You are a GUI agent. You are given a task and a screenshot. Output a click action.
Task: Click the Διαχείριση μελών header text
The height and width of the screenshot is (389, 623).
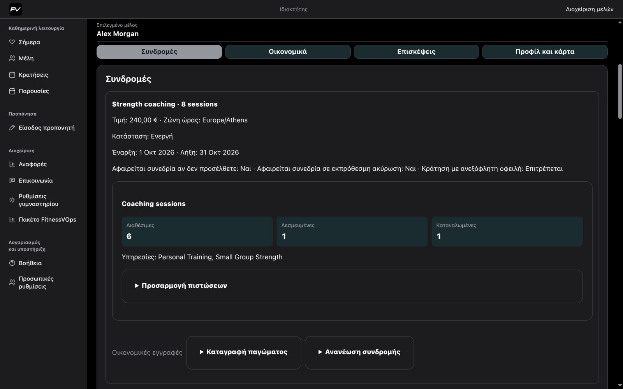(590, 9)
